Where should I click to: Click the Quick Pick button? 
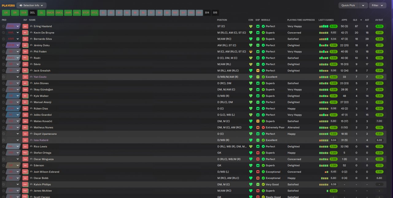(348, 6)
